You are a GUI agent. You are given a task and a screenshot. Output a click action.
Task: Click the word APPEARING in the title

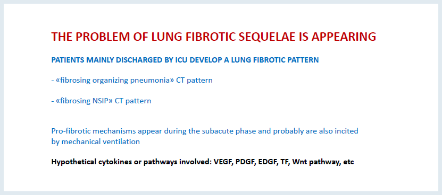click(x=344, y=37)
